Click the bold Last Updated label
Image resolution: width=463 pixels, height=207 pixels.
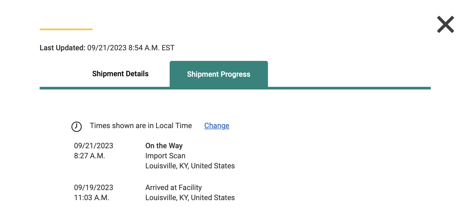[62, 48]
